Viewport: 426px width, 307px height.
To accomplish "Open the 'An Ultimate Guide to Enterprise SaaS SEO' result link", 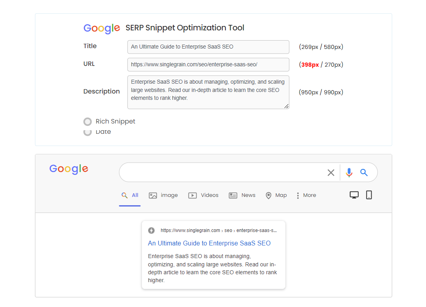I will tap(209, 243).
